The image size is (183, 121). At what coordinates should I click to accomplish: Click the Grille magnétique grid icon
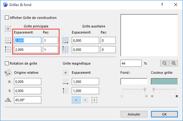tap(65, 73)
